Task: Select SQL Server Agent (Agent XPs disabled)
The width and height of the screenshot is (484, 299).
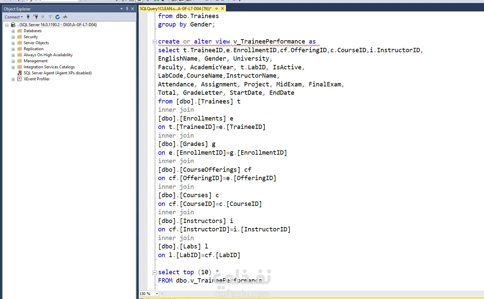Action: [58, 73]
